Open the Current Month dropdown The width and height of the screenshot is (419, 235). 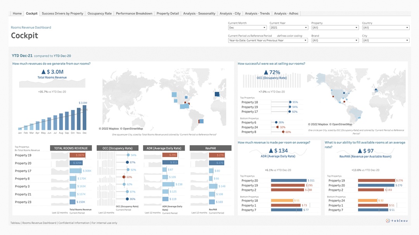click(x=247, y=28)
